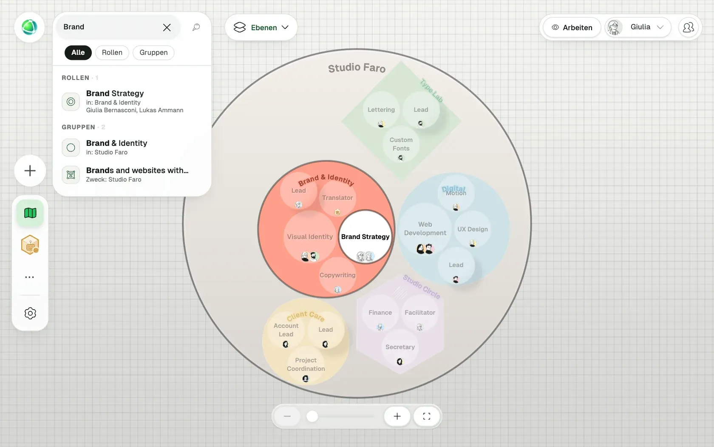Viewport: 714px width, 447px height.
Task: Open the Ebenen layers dropdown
Action: [261, 28]
